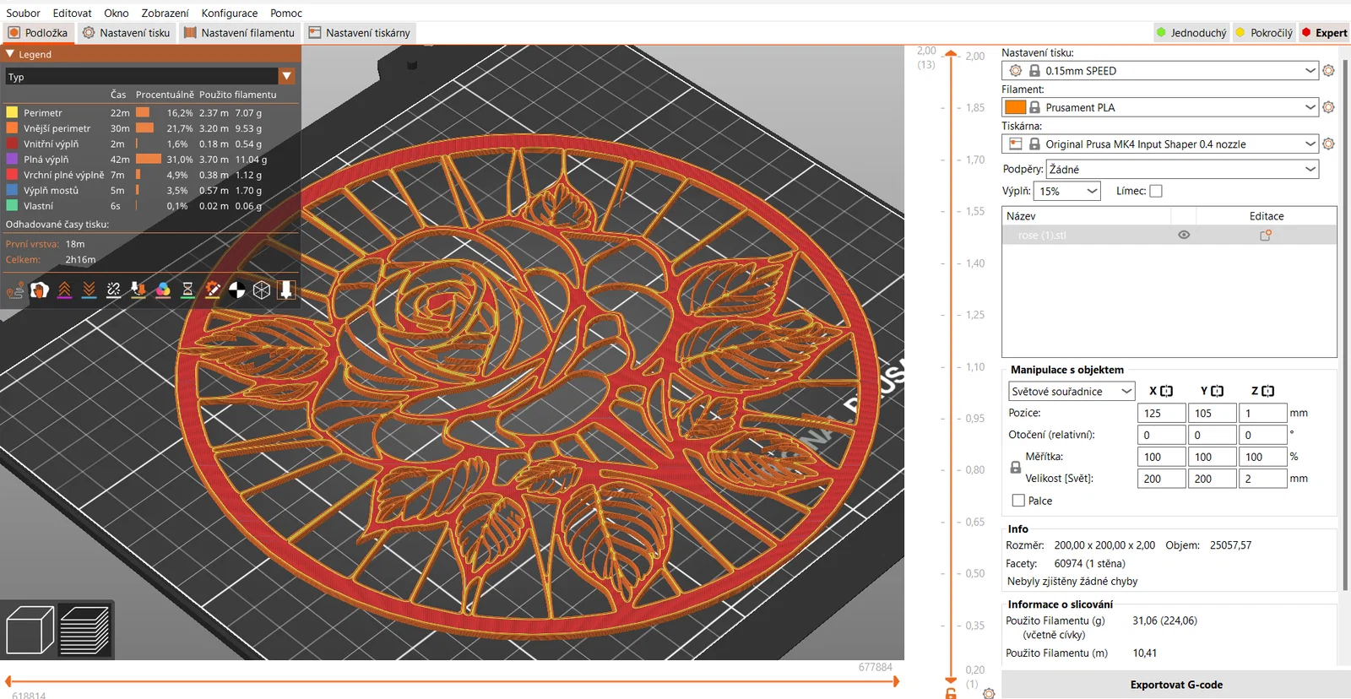This screenshot has width=1351, height=699.
Task: Toggle custom G-code visibility (gear pencil icon)
Action: coord(213,290)
